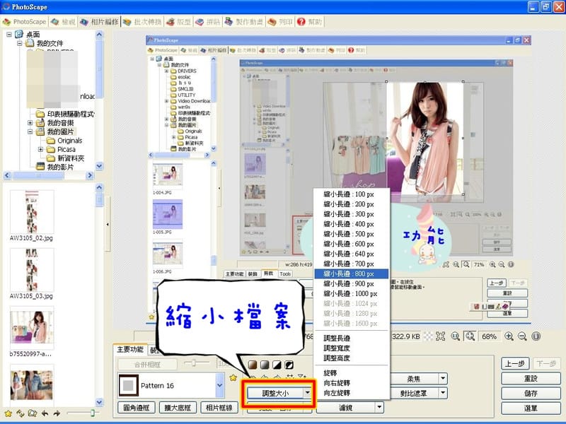Click the magnifier minus zoom-out icon
566x424 pixels.
(x=522, y=336)
